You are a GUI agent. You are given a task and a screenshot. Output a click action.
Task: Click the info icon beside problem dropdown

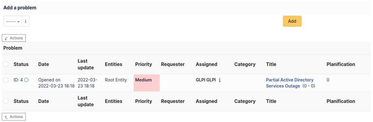pyautogui.click(x=25, y=21)
